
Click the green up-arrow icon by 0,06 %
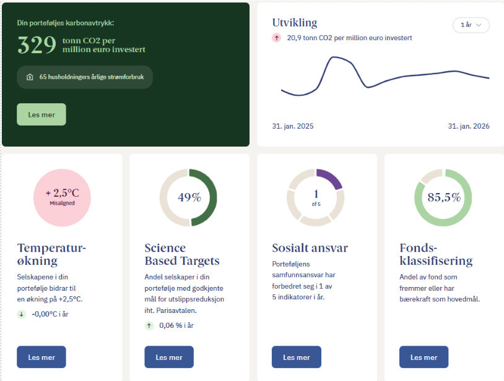pyautogui.click(x=149, y=325)
